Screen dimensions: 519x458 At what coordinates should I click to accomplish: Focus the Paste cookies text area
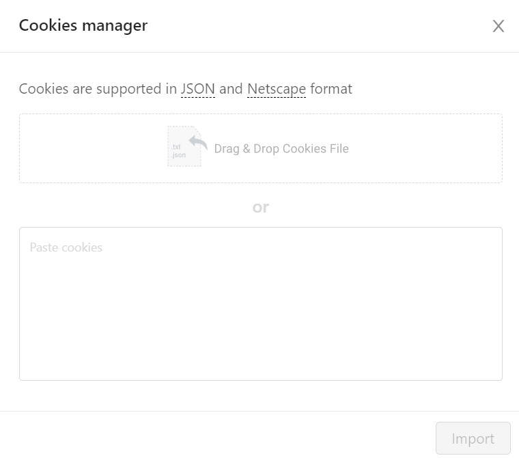261,304
